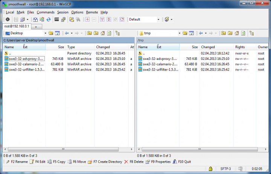The width and height of the screenshot is (271, 174).
Task: Sort local files by Size column
Action: [61, 47]
